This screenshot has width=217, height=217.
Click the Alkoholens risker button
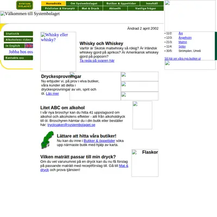click(x=18, y=40)
